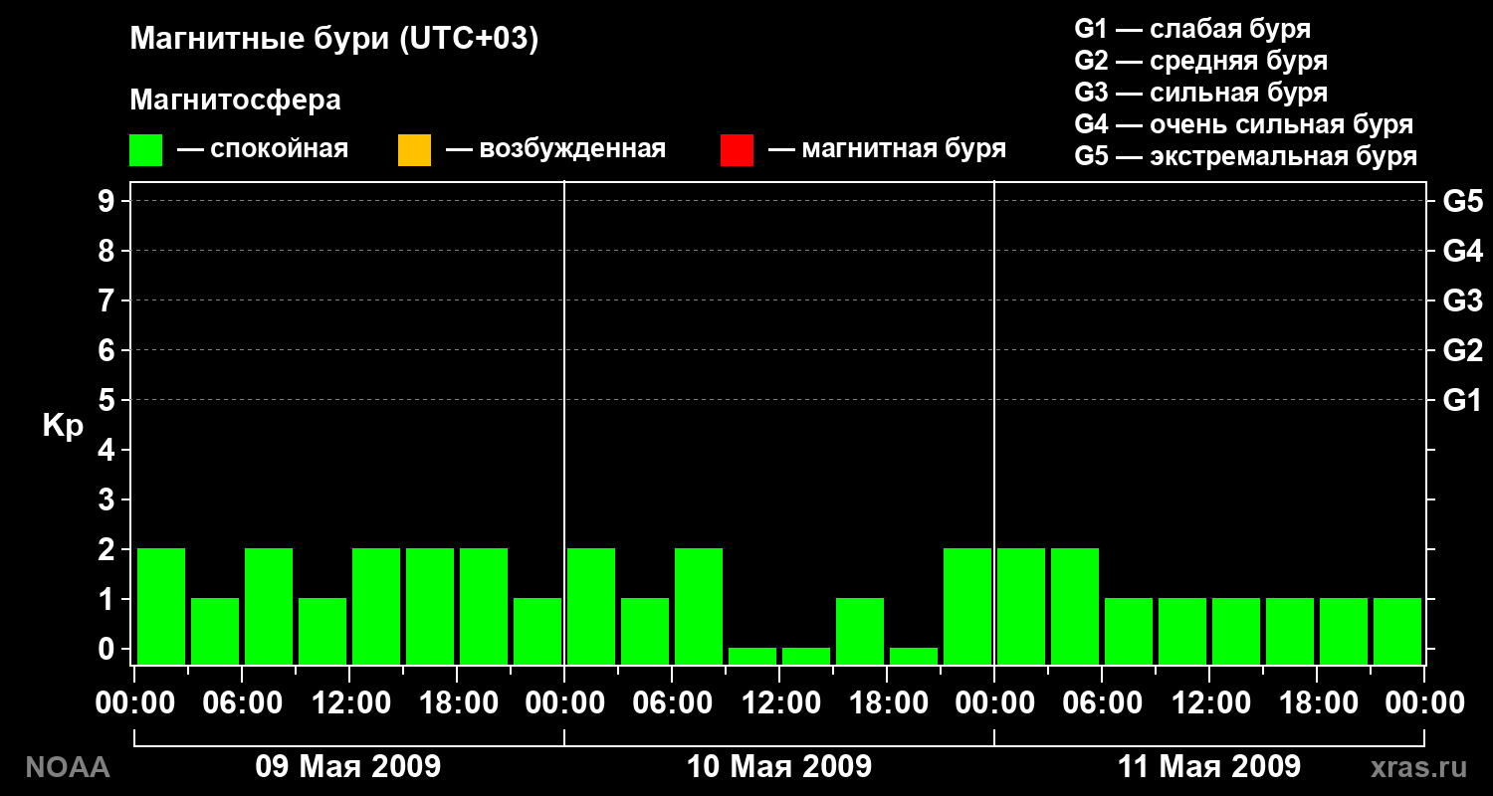Select the "G3 — сильная буря" legend line

pos(1200,93)
